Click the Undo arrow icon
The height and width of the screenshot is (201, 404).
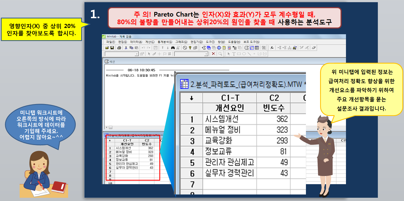(143, 48)
